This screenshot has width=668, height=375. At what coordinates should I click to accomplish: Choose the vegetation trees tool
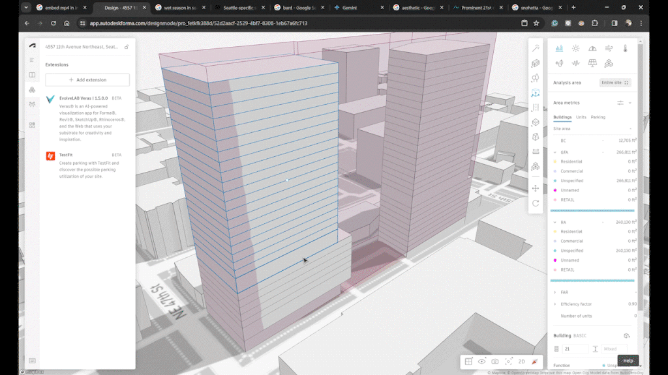[x=536, y=78]
